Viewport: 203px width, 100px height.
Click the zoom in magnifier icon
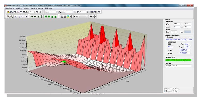(8, 16)
